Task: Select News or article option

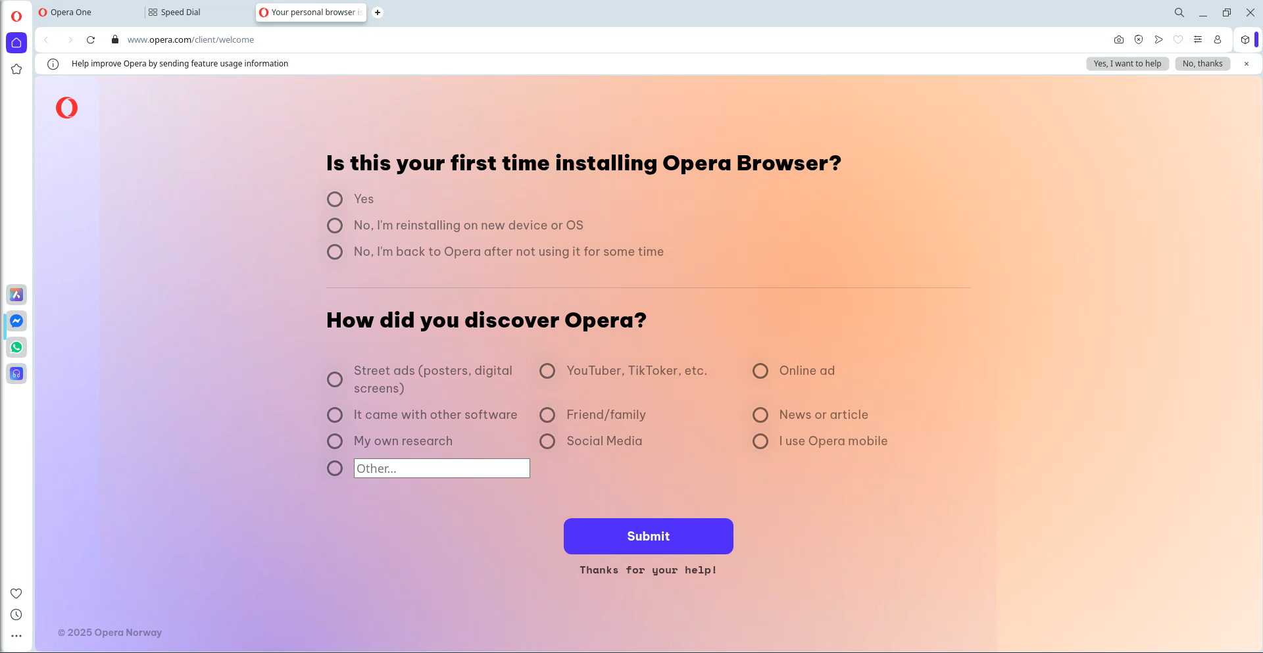Action: tap(760, 415)
